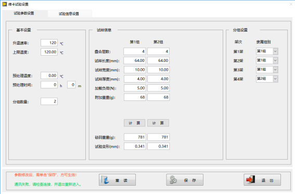The height and width of the screenshot is (194, 295).
Task: Click the exit (退出) button
Action: [262, 180]
